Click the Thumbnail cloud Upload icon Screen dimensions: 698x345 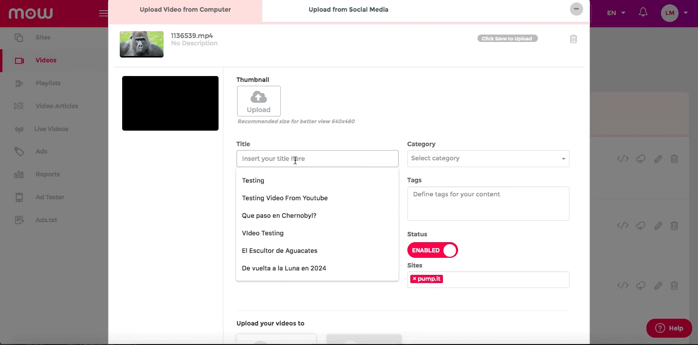pyautogui.click(x=258, y=97)
